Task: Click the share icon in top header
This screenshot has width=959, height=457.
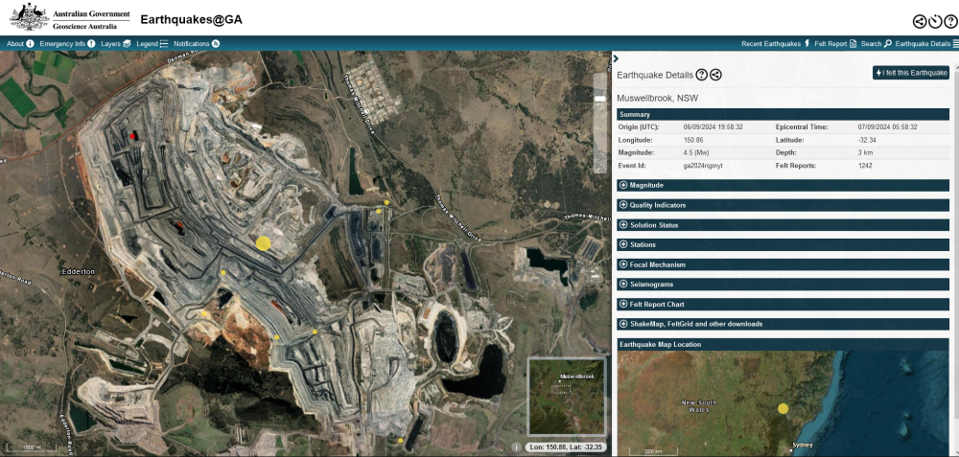Action: point(919,21)
